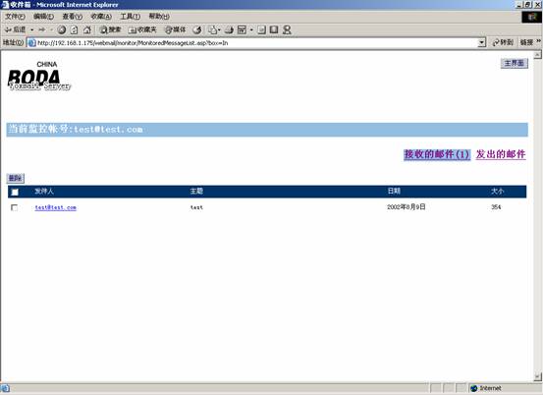Switch to 发出的邮件 sent mail view
Screen dimensions: 543x395
(x=501, y=154)
